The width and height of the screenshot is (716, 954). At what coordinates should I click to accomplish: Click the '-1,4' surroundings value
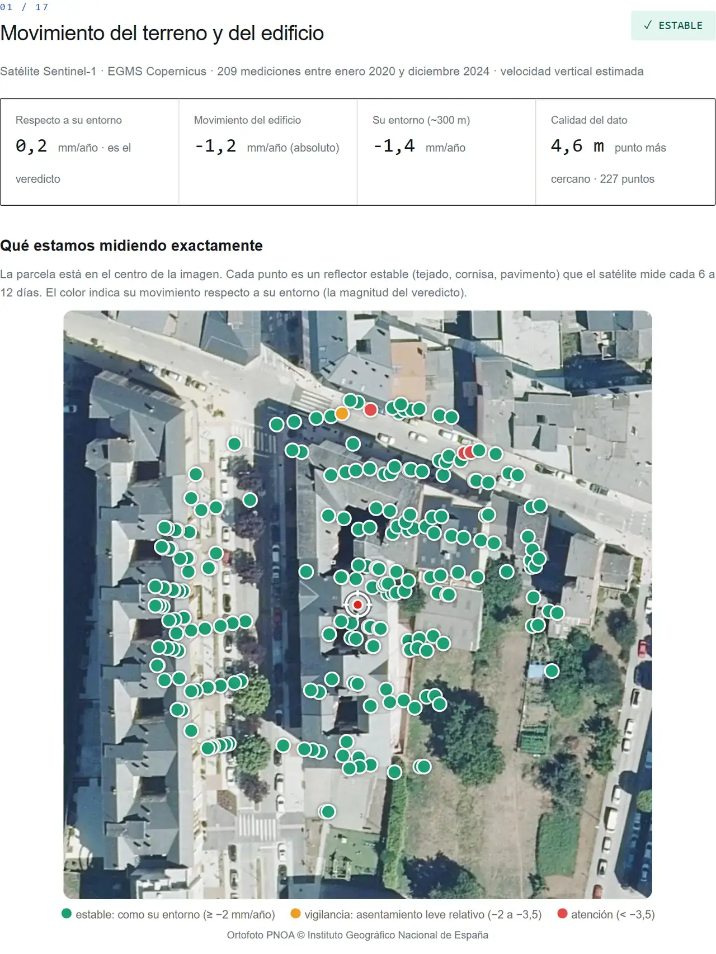tap(394, 147)
